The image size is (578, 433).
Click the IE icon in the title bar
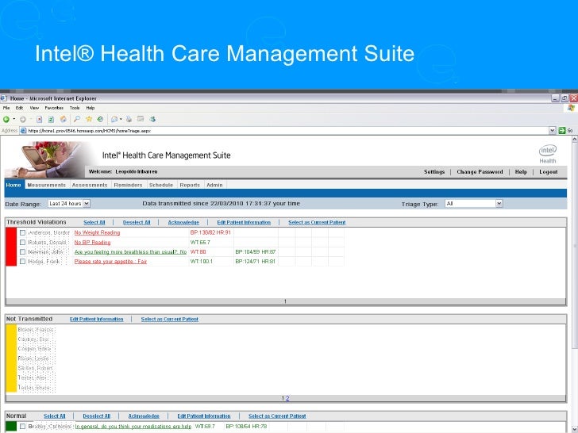pyautogui.click(x=4, y=98)
